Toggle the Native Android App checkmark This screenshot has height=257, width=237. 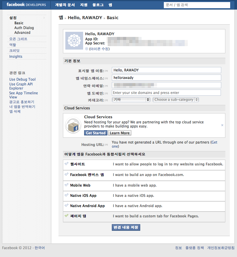point(66,205)
